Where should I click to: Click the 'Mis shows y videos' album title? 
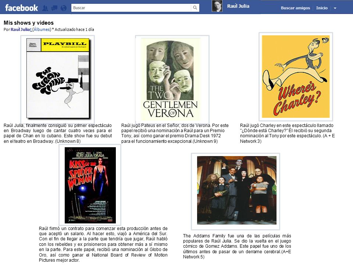(29, 23)
